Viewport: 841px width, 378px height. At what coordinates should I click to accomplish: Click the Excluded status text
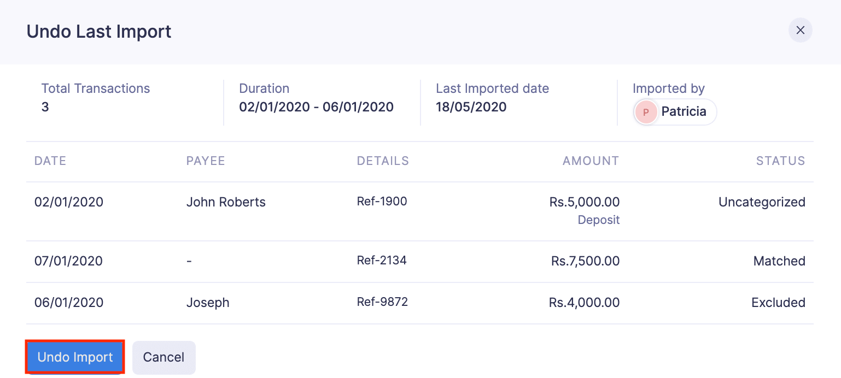(778, 303)
